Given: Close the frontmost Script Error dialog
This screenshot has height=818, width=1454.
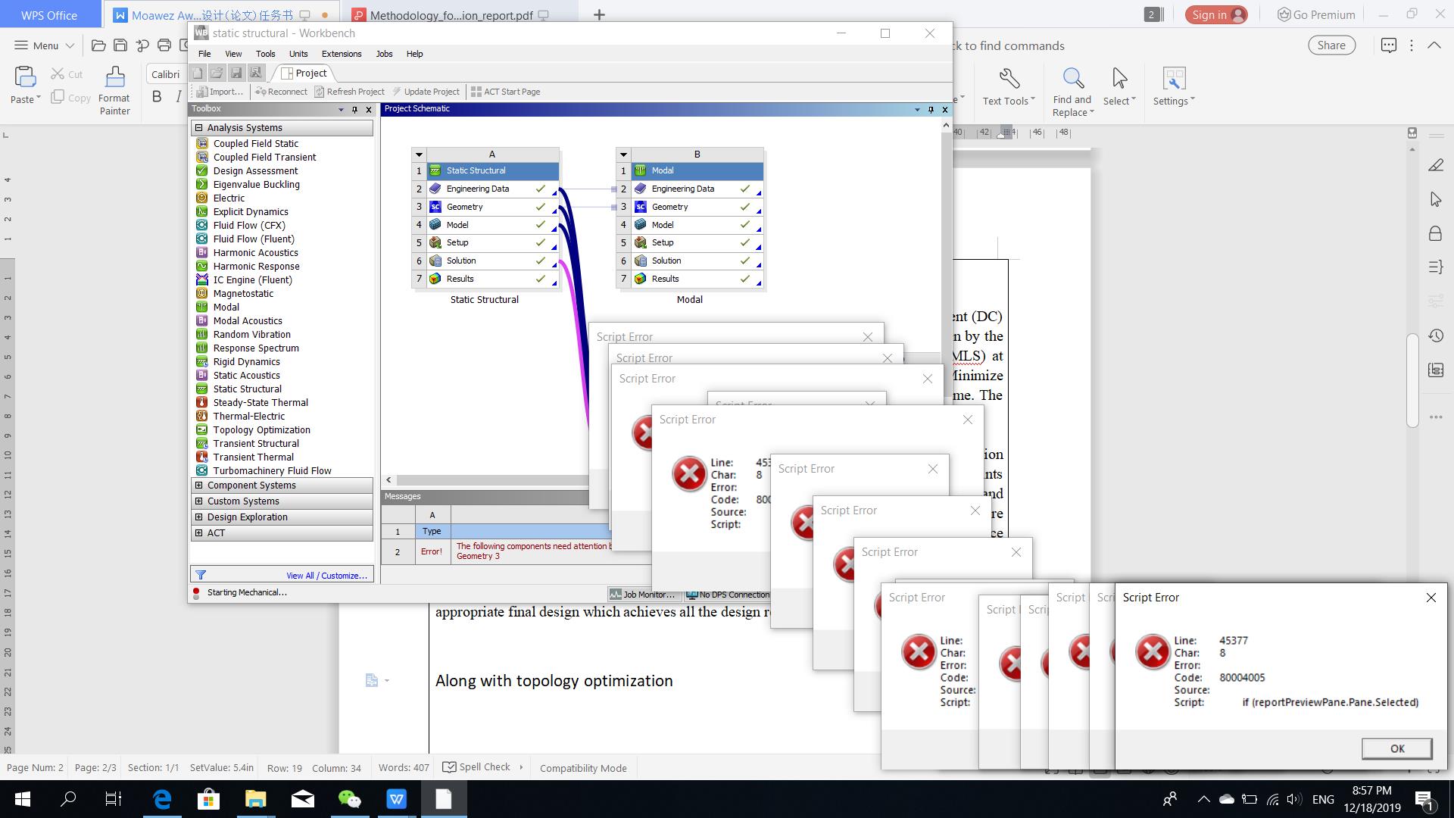Looking at the screenshot, I should pyautogui.click(x=1431, y=598).
